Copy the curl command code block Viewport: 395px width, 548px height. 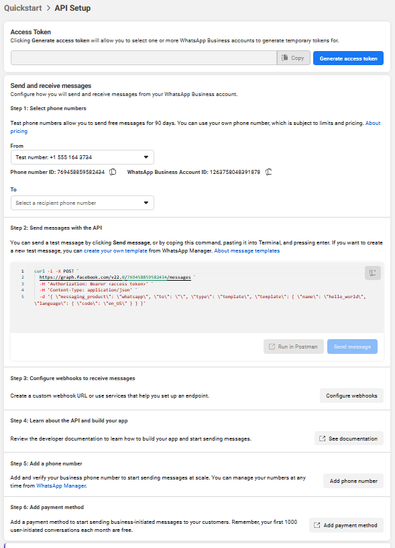(x=373, y=273)
